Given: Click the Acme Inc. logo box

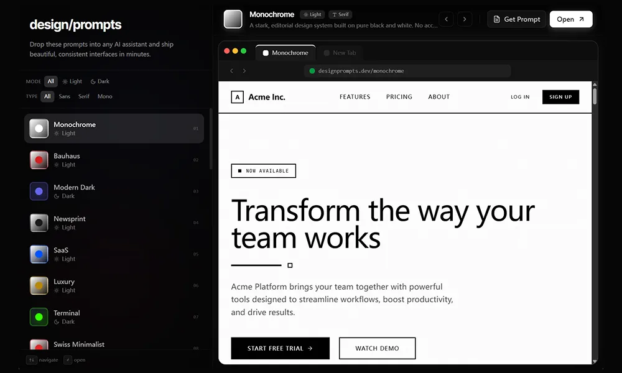Looking at the screenshot, I should 237,97.
